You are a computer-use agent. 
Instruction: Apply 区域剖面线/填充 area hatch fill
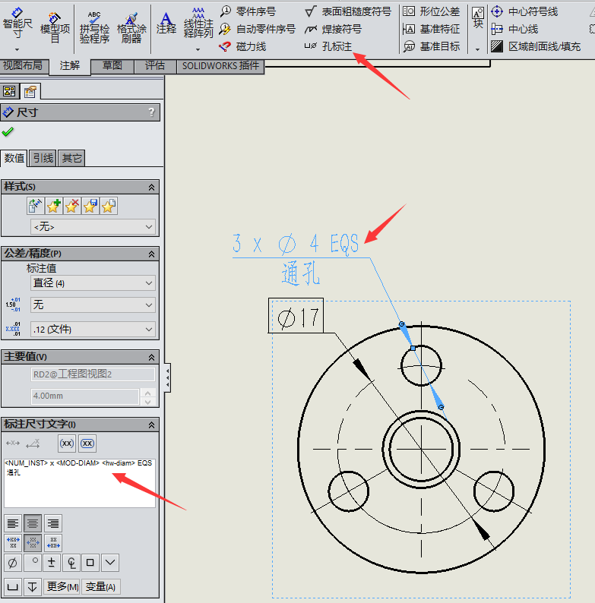click(535, 46)
